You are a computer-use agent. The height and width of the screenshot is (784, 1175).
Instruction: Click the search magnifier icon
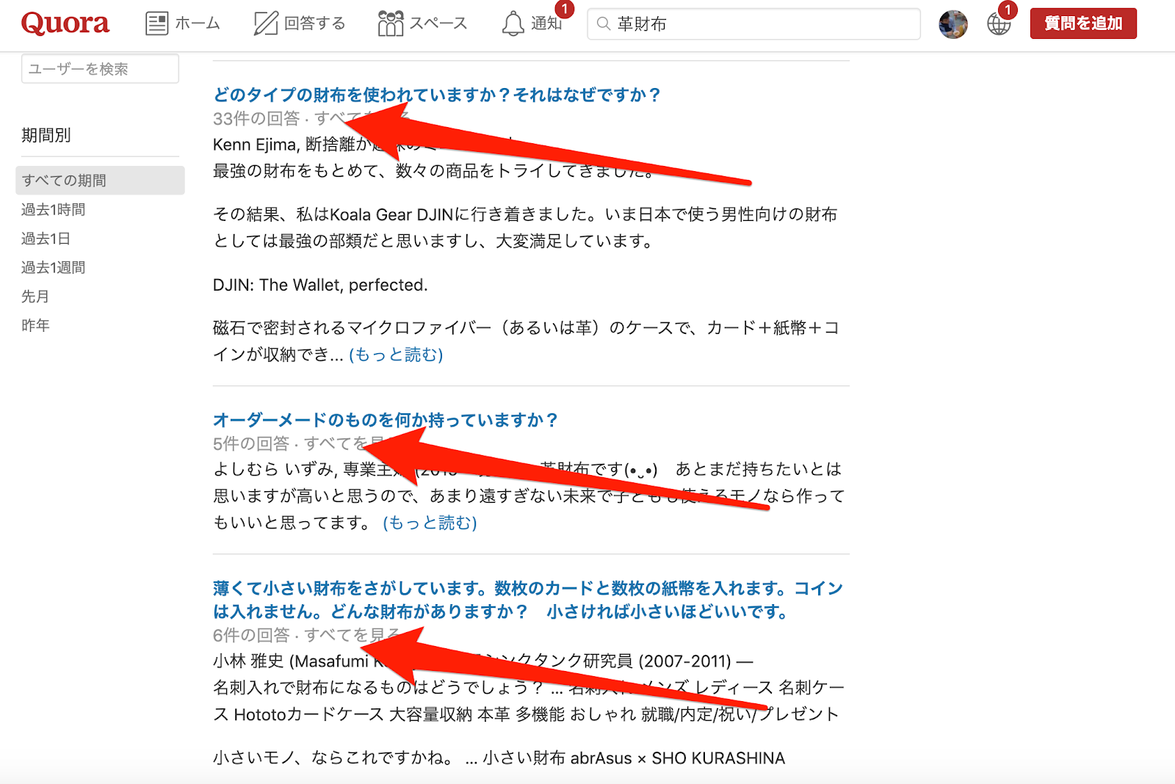click(x=604, y=24)
